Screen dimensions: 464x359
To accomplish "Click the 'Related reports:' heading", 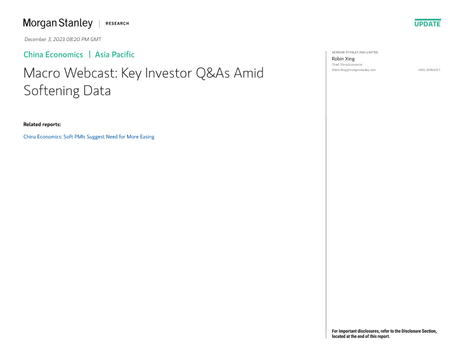I will 42,124.
